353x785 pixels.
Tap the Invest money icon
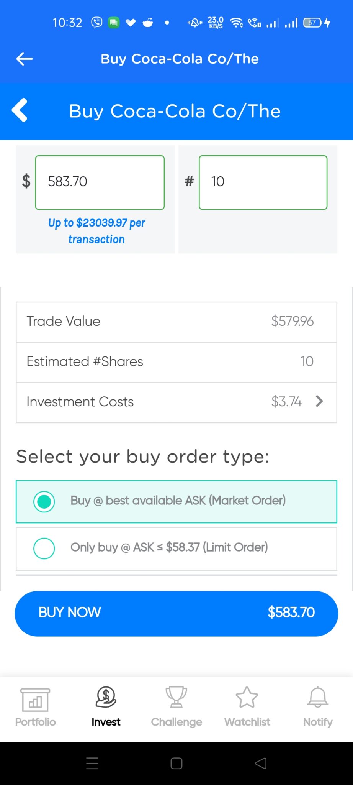click(x=106, y=698)
